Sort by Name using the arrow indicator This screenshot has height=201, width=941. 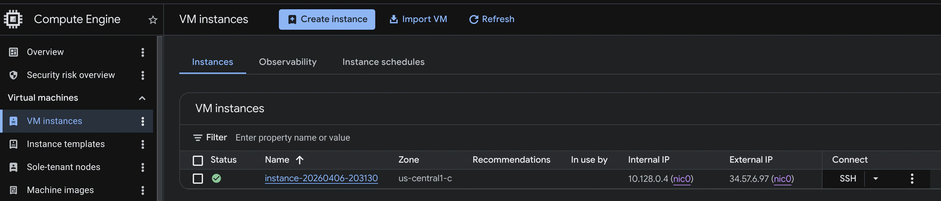point(300,159)
